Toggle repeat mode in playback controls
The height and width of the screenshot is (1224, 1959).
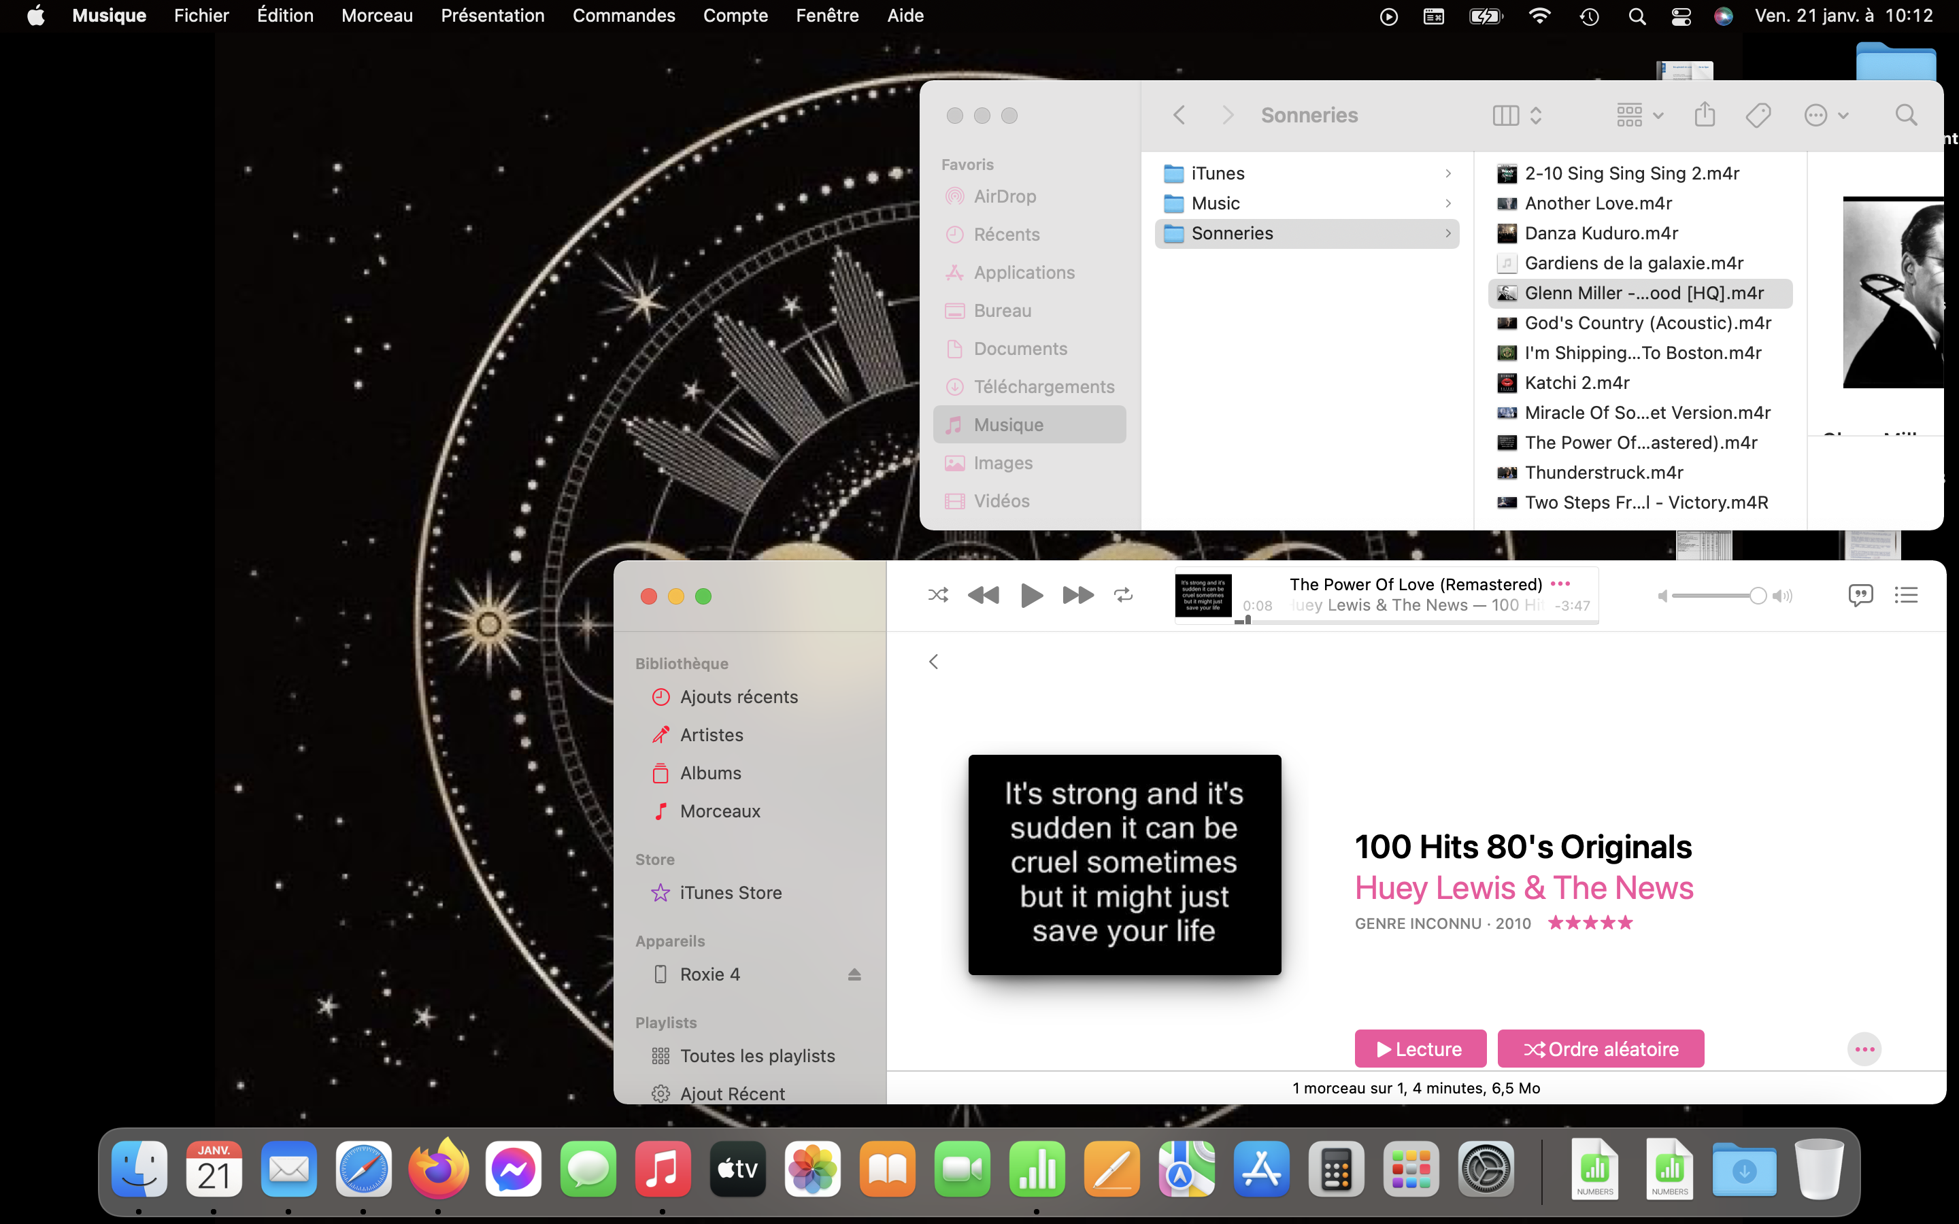[1124, 596]
